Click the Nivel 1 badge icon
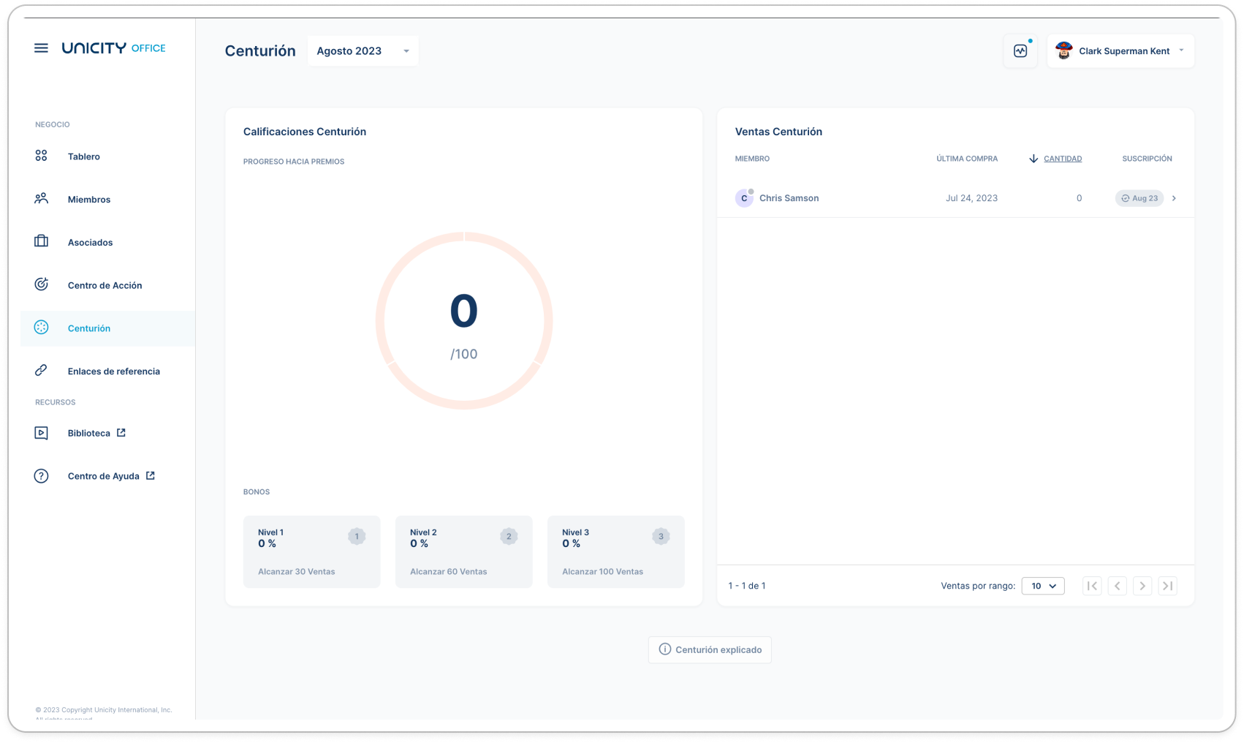Screen dimensions: 1244x743 (357, 536)
